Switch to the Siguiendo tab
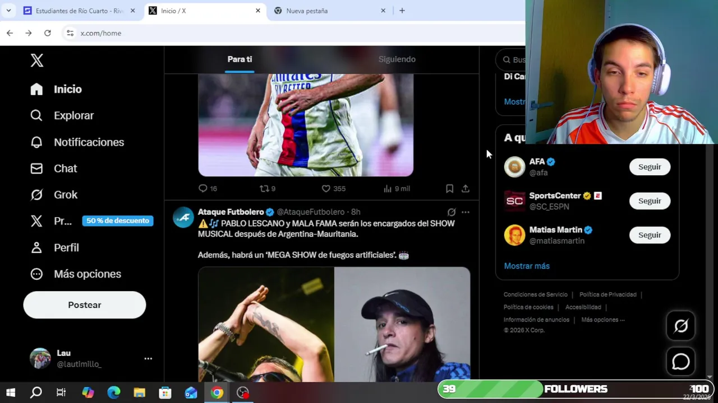718x403 pixels. 397,59
